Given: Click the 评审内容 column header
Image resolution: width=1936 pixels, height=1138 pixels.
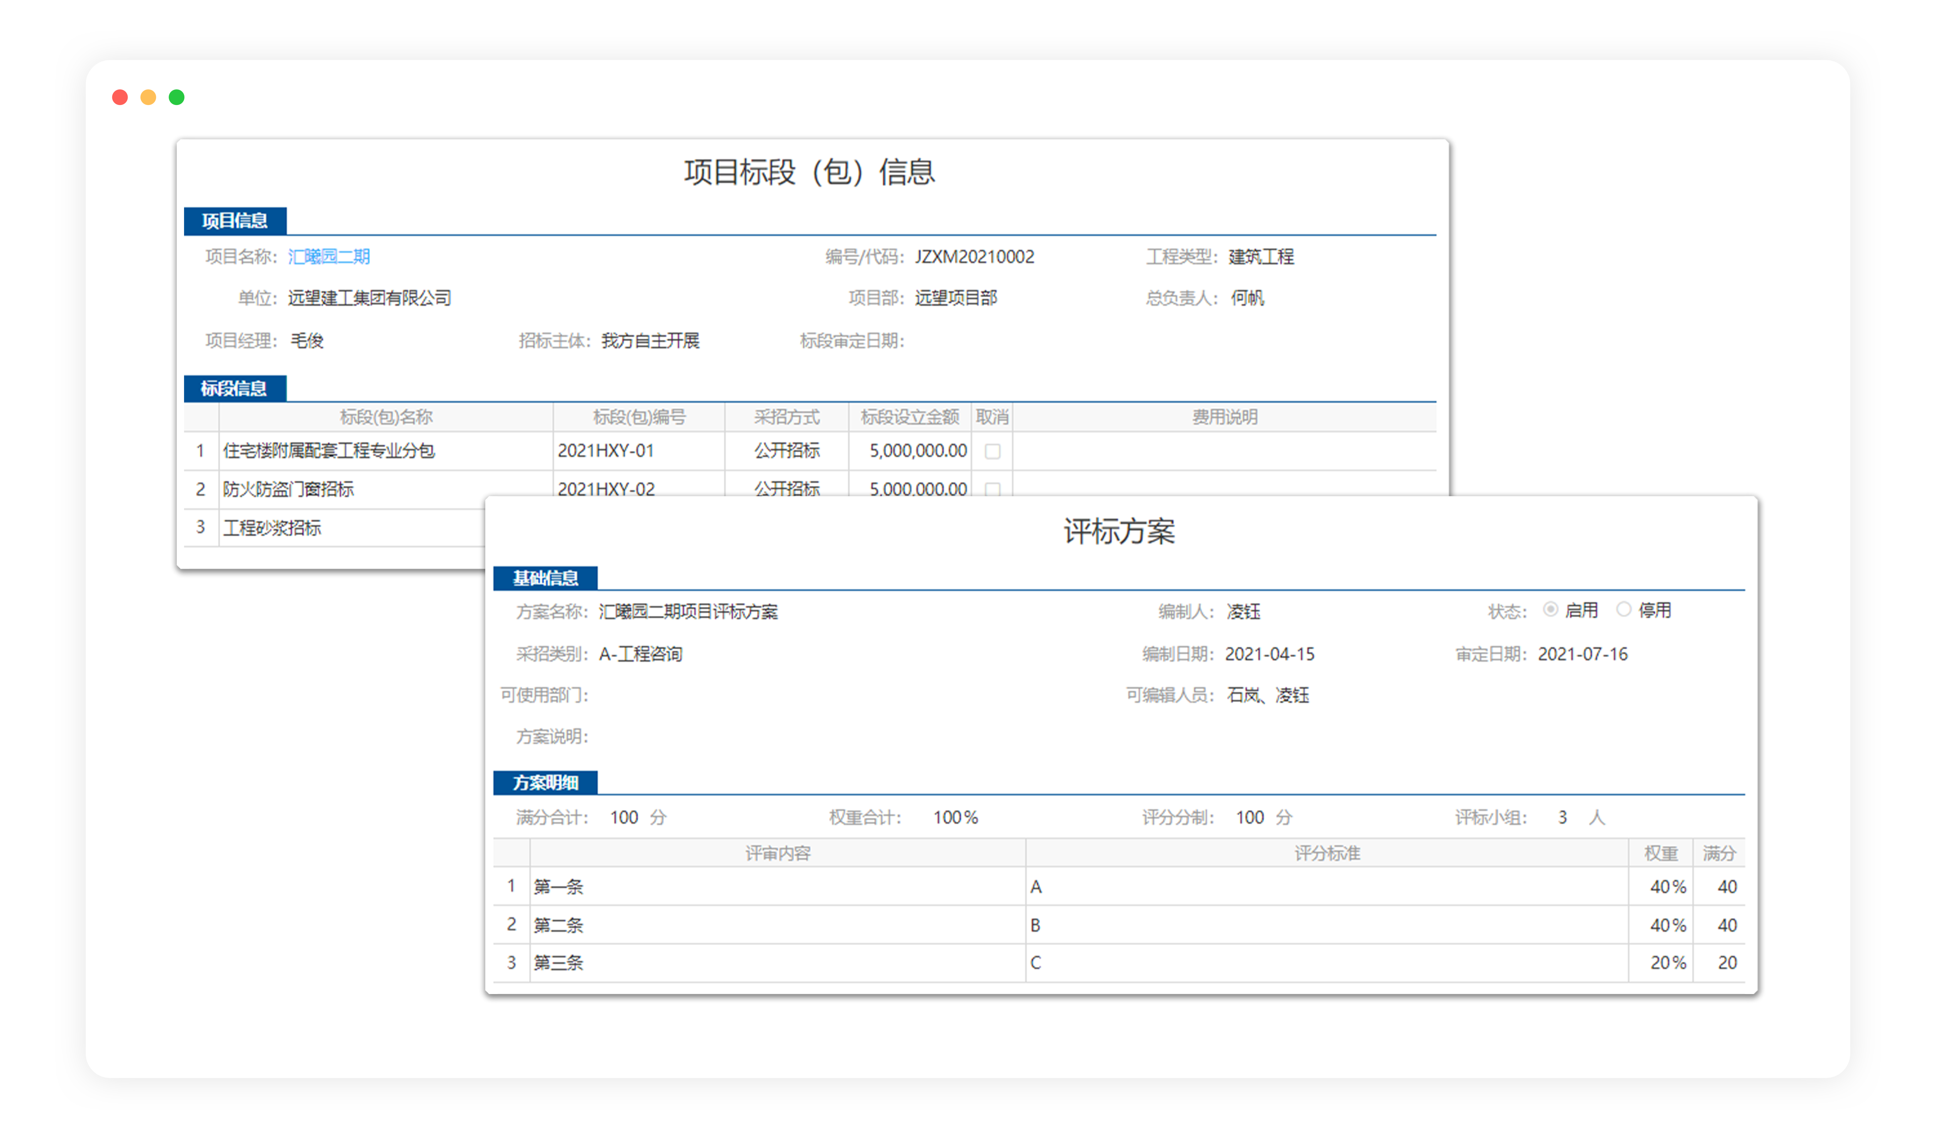Looking at the screenshot, I should (778, 853).
